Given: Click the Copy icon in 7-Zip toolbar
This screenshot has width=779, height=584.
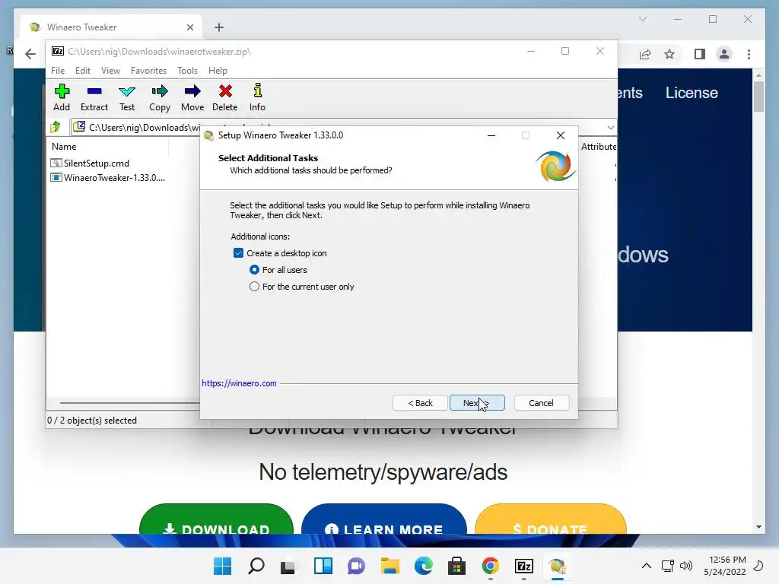Looking at the screenshot, I should tap(160, 97).
